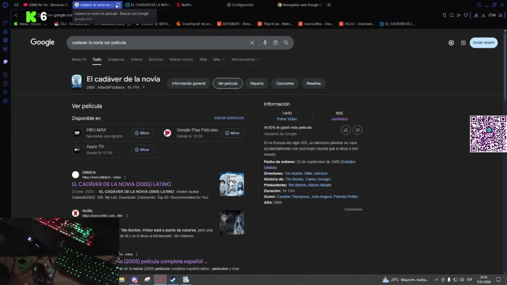The width and height of the screenshot is (507, 285).
Task: Select the Imágenes results tab
Action: 116,59
